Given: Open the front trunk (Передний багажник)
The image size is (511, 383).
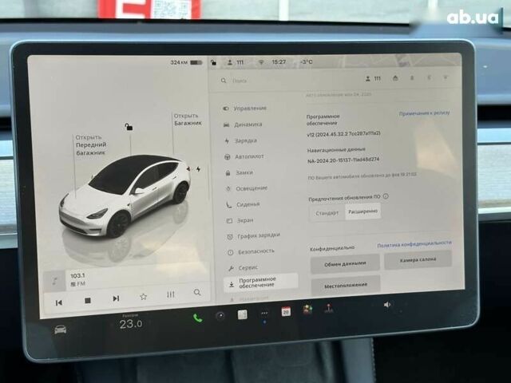Looking at the screenshot, I should (x=91, y=145).
